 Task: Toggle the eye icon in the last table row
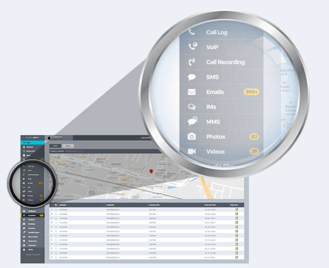pyautogui.click(x=51, y=257)
